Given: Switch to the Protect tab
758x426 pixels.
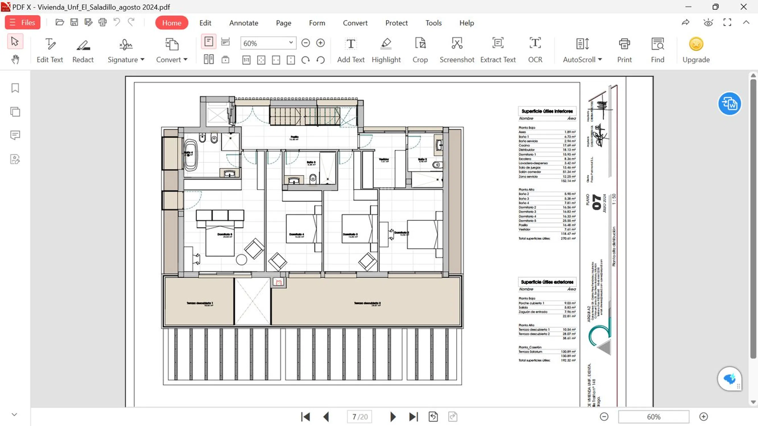Looking at the screenshot, I should click(x=396, y=23).
